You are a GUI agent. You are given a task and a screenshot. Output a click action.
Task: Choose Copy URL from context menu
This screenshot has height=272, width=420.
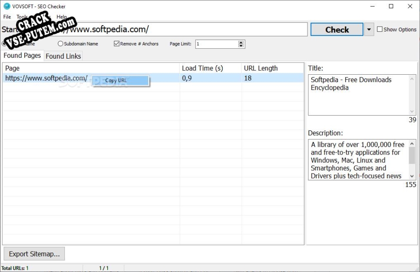coord(120,80)
